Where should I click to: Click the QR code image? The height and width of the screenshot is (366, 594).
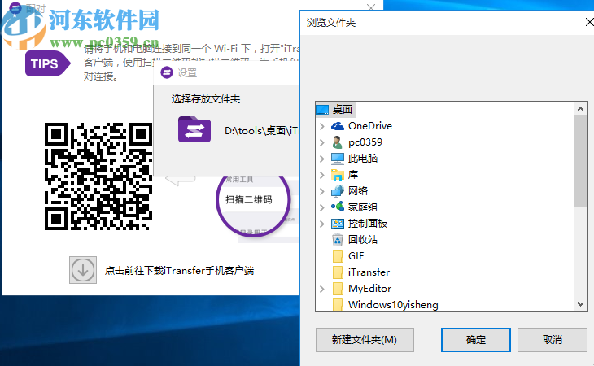tap(98, 176)
